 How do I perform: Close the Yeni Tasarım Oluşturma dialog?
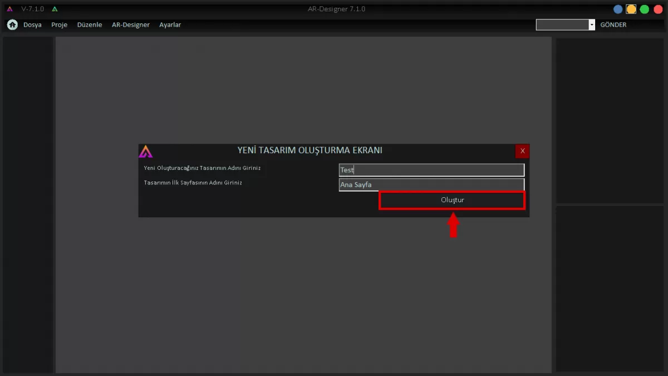(522, 151)
